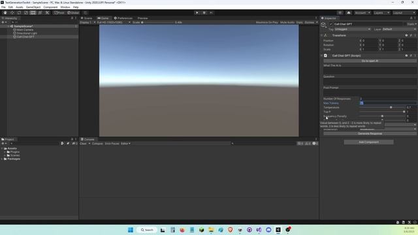Open the Call Chat GPT script presets icon

(x=411, y=55)
